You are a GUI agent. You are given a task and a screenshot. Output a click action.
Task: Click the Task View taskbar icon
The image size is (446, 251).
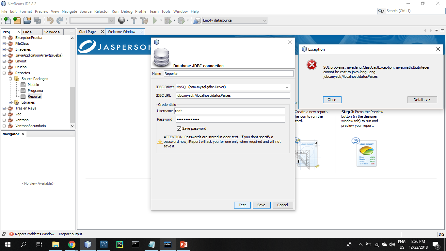click(x=39, y=244)
